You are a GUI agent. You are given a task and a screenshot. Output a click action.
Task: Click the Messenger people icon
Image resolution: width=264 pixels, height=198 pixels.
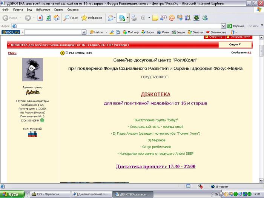[205, 18]
